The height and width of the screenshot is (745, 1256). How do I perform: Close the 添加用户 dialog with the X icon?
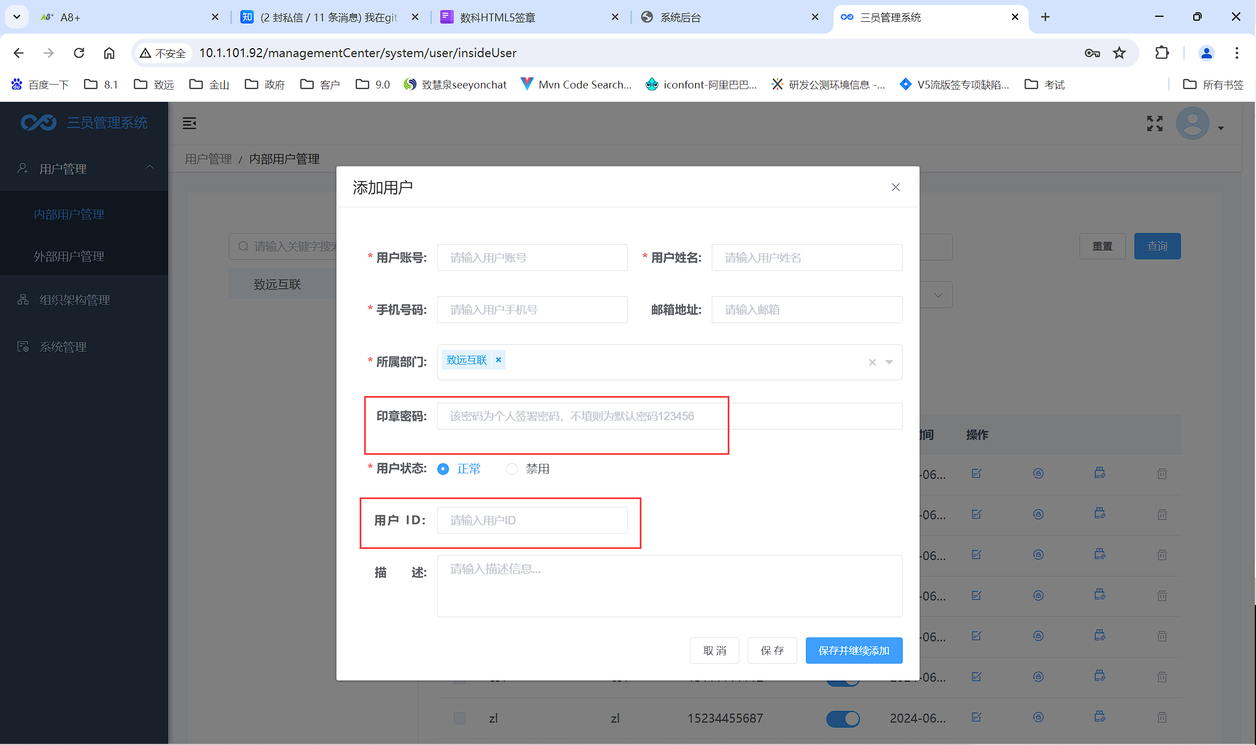[895, 187]
